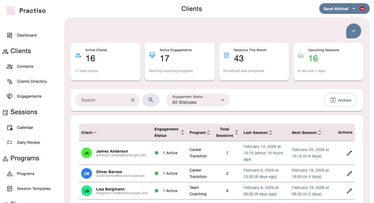Edit Lisa Bergmann via her pencil icon
The image size is (374, 203).
[349, 191]
